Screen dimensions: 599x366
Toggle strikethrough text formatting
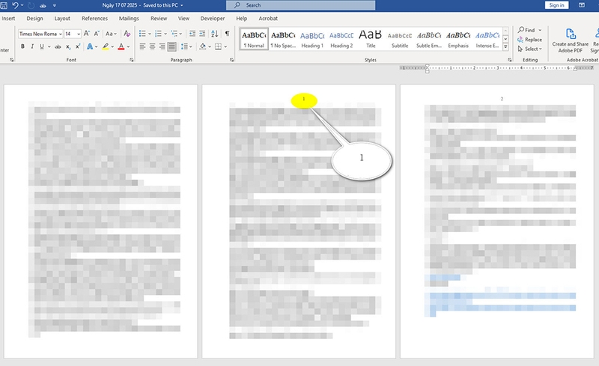click(58, 46)
